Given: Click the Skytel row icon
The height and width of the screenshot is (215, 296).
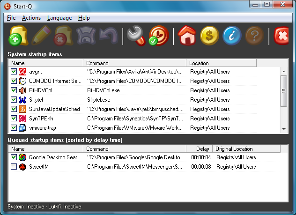Looking at the screenshot, I should tap(22, 100).
